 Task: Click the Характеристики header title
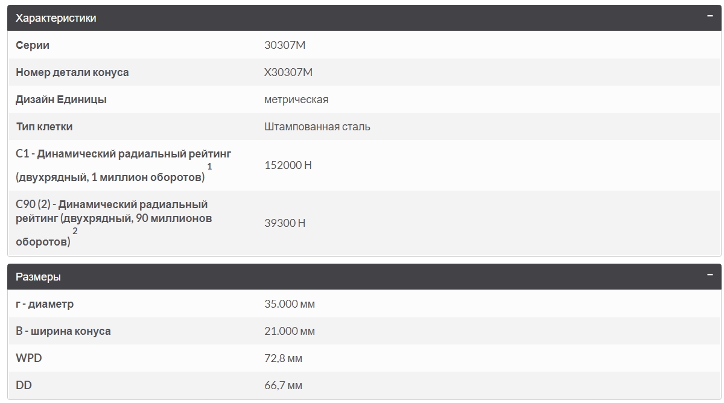56,18
